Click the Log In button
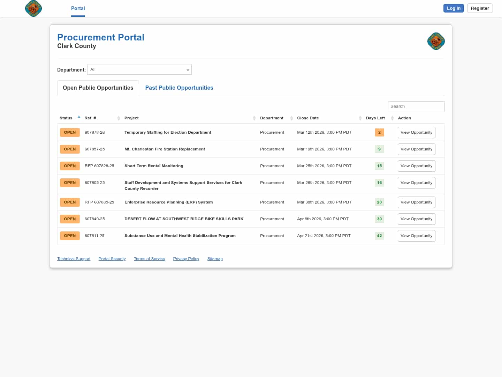 click(454, 8)
